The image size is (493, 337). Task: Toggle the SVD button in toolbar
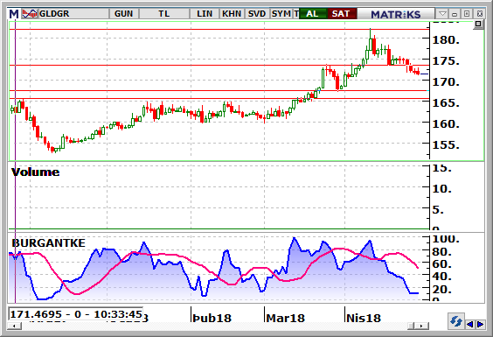click(x=257, y=14)
